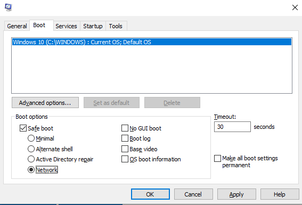Click the Timeout seconds input field
The width and height of the screenshot is (302, 205).
coord(232,127)
